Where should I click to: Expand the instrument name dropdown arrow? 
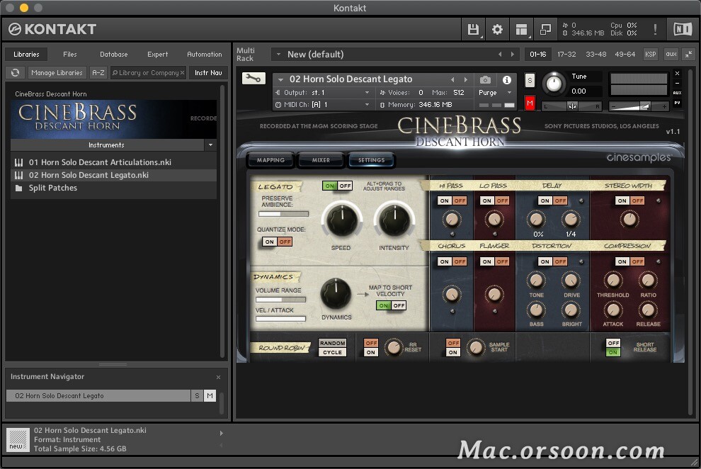281,79
